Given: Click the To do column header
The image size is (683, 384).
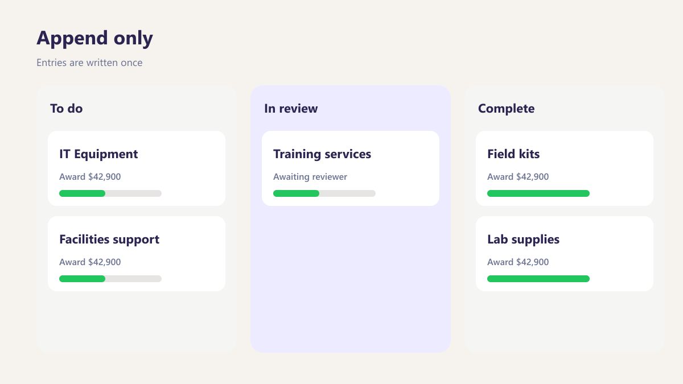Looking at the screenshot, I should point(67,108).
